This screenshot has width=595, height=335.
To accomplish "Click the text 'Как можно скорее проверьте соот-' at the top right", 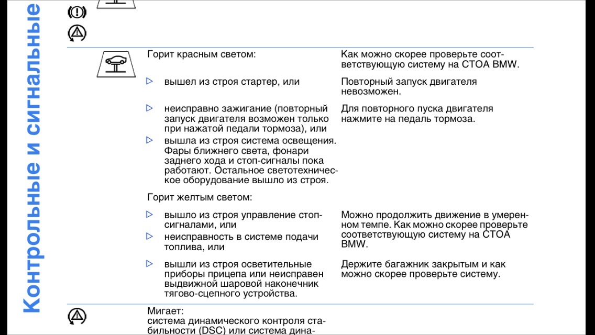I will point(423,54).
